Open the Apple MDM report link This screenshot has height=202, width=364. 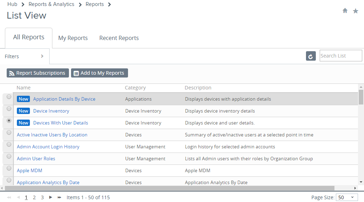click(x=30, y=170)
